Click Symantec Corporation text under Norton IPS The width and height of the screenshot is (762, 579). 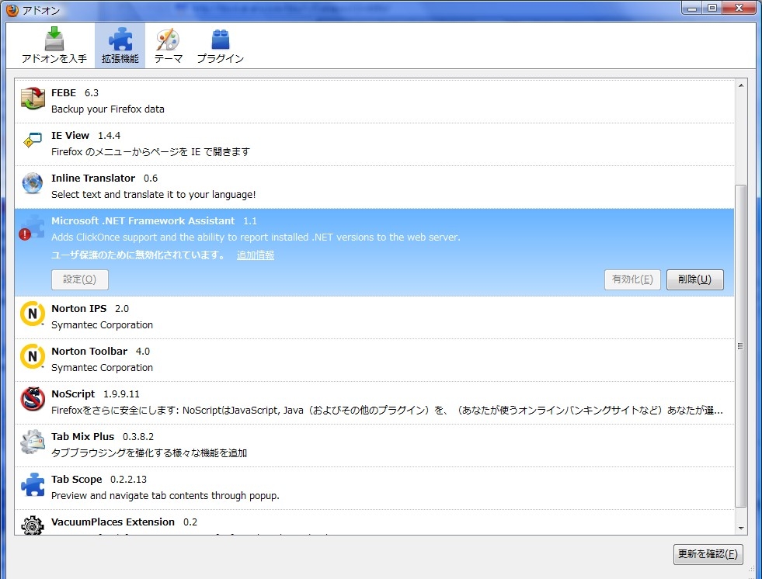[x=102, y=325]
